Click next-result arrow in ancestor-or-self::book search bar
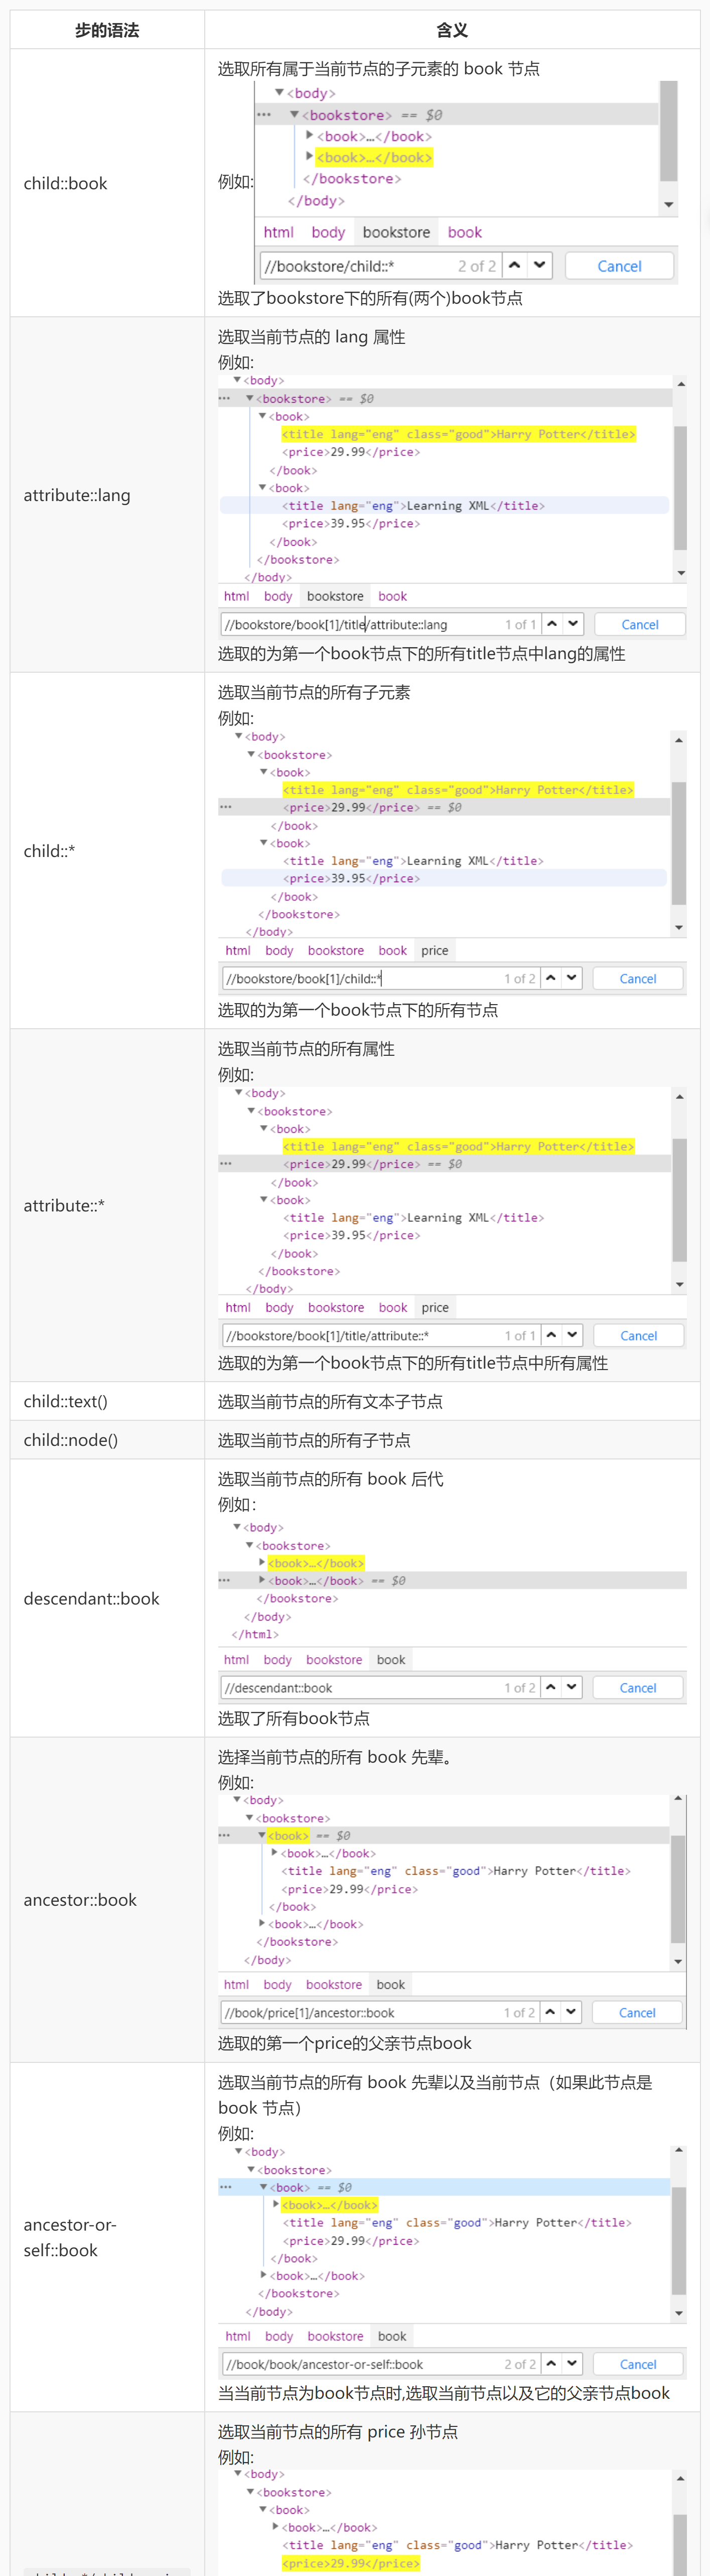This screenshot has height=2576, width=710. tap(572, 2364)
